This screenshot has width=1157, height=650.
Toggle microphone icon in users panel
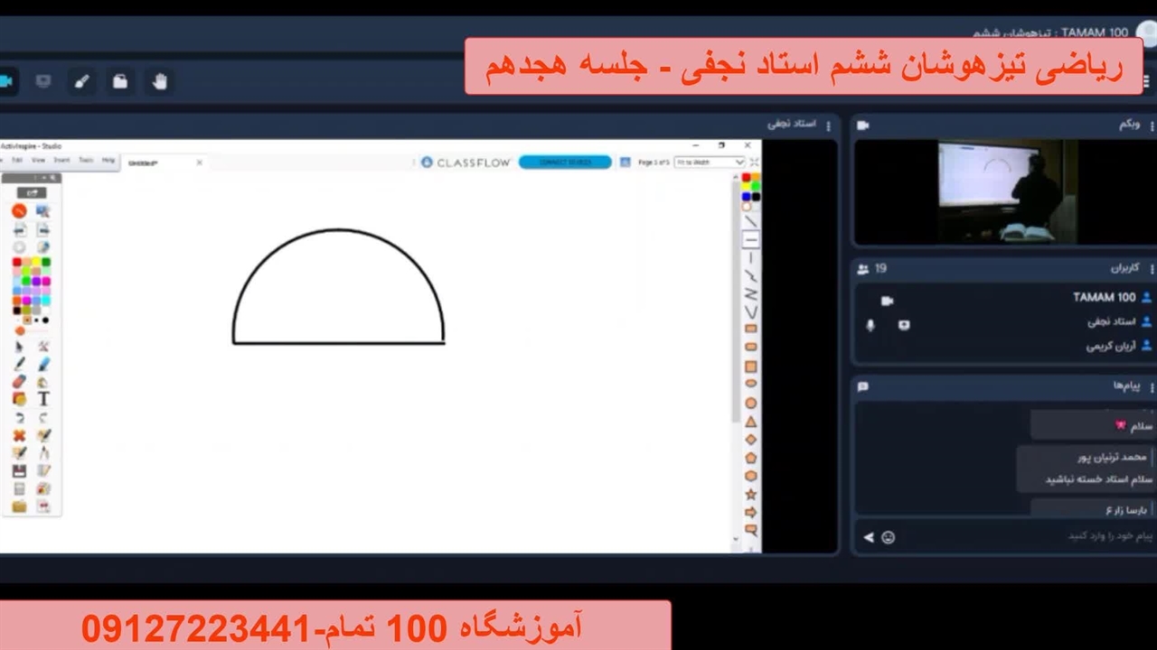[x=870, y=325]
